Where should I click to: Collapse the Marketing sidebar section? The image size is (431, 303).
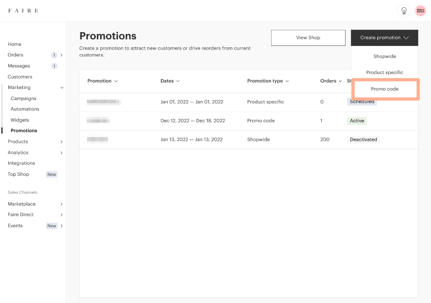[62, 88]
